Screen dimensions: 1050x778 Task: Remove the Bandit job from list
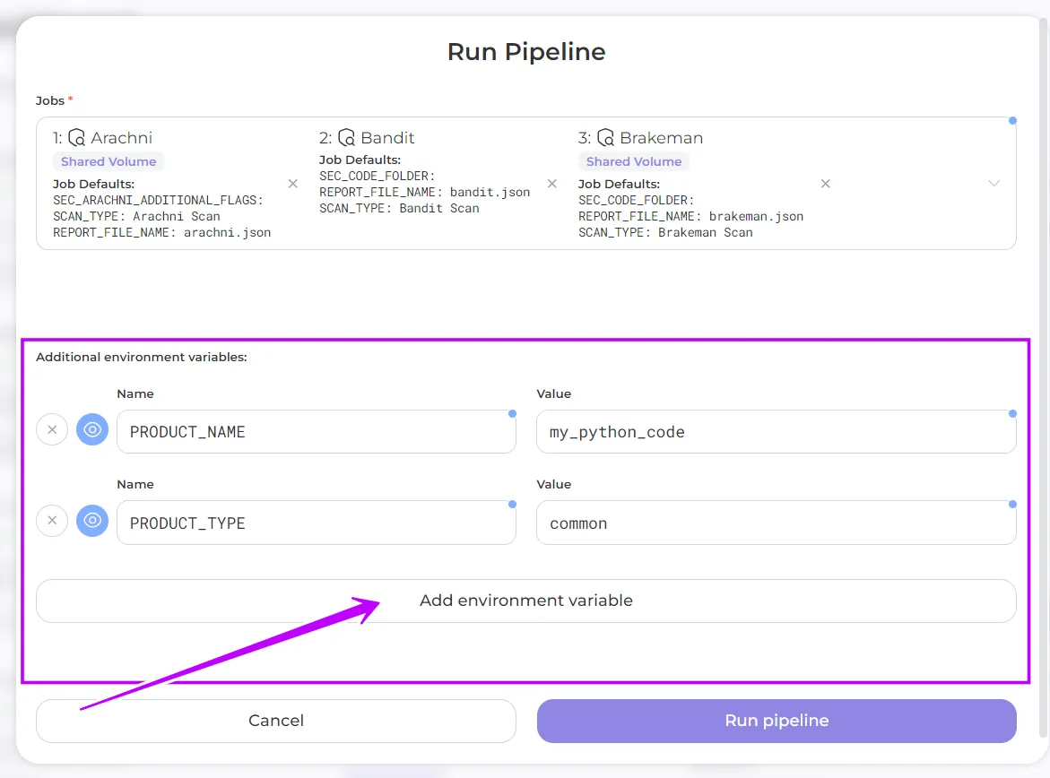click(x=552, y=184)
